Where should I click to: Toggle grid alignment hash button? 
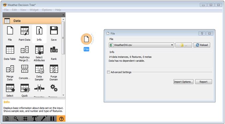tap(25, 119)
